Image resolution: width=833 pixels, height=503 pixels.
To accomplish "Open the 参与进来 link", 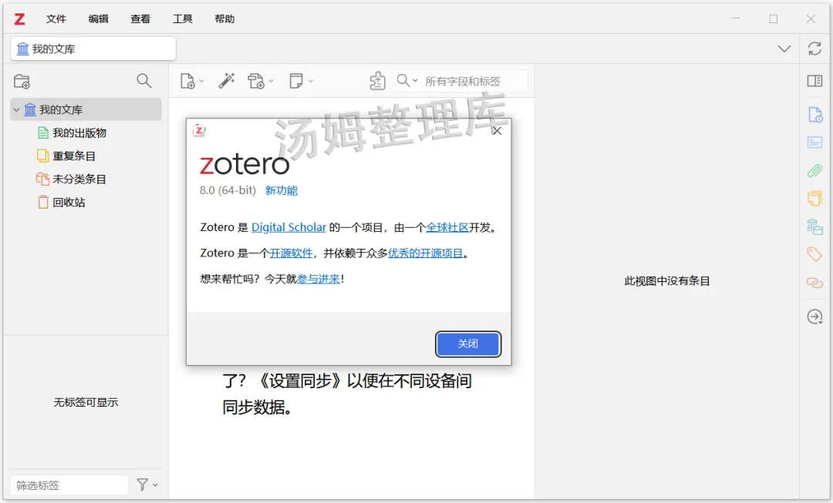I will (x=319, y=279).
